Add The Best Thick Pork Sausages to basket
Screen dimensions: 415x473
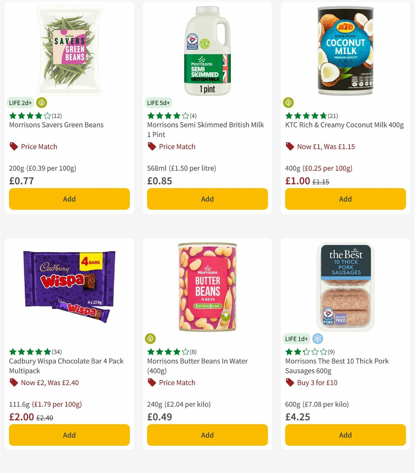pyautogui.click(x=345, y=435)
